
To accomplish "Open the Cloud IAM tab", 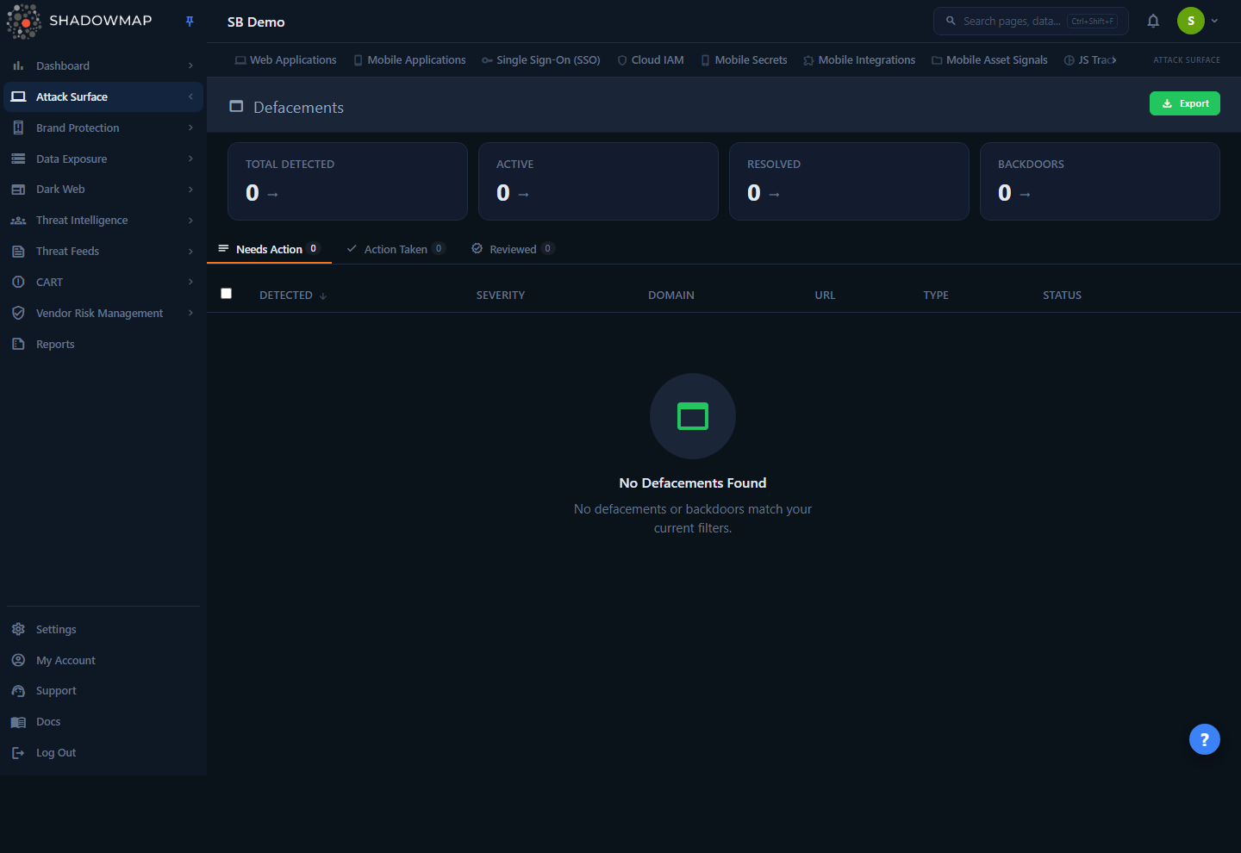I will (x=651, y=60).
